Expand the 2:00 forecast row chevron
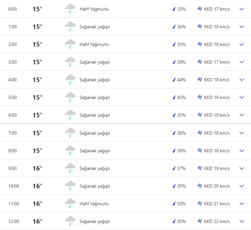The height and width of the screenshot is (230, 251). coord(242,44)
